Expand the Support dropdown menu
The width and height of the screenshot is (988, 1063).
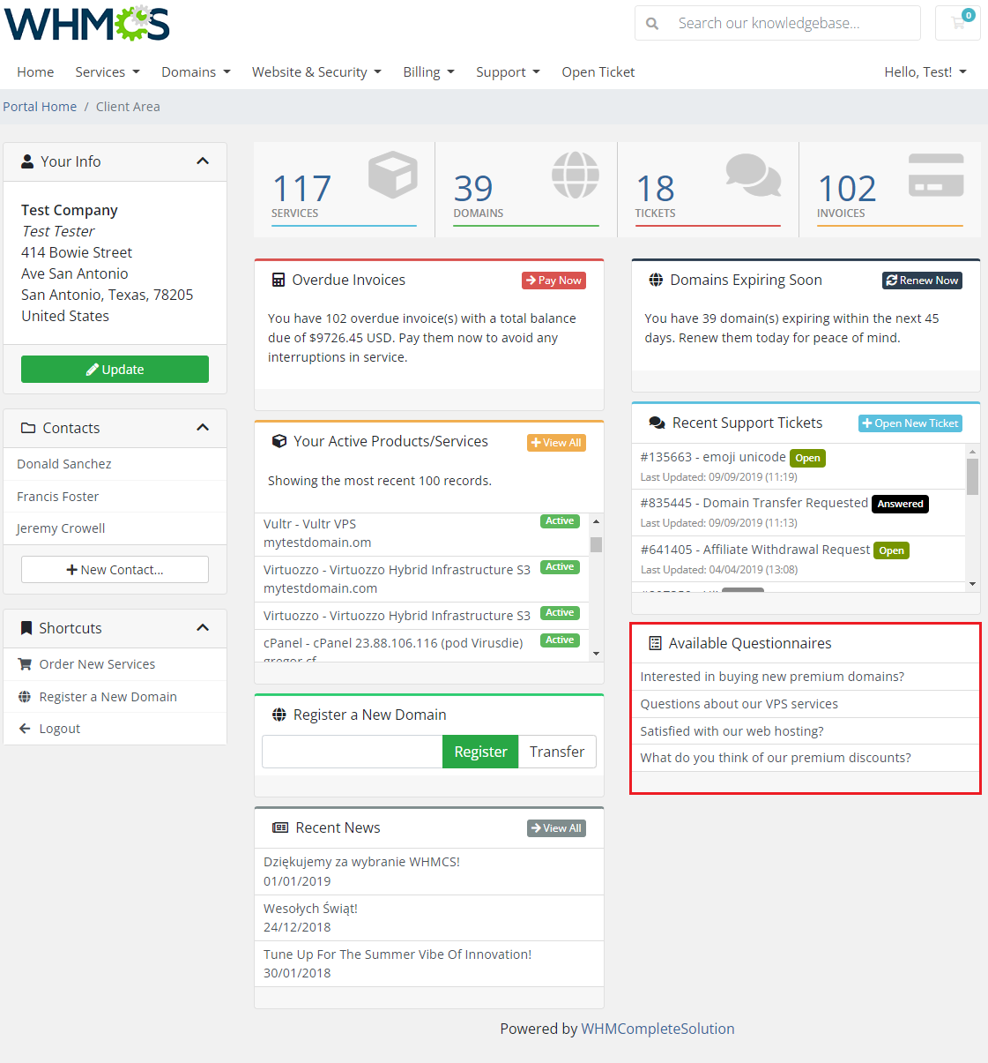[508, 72]
